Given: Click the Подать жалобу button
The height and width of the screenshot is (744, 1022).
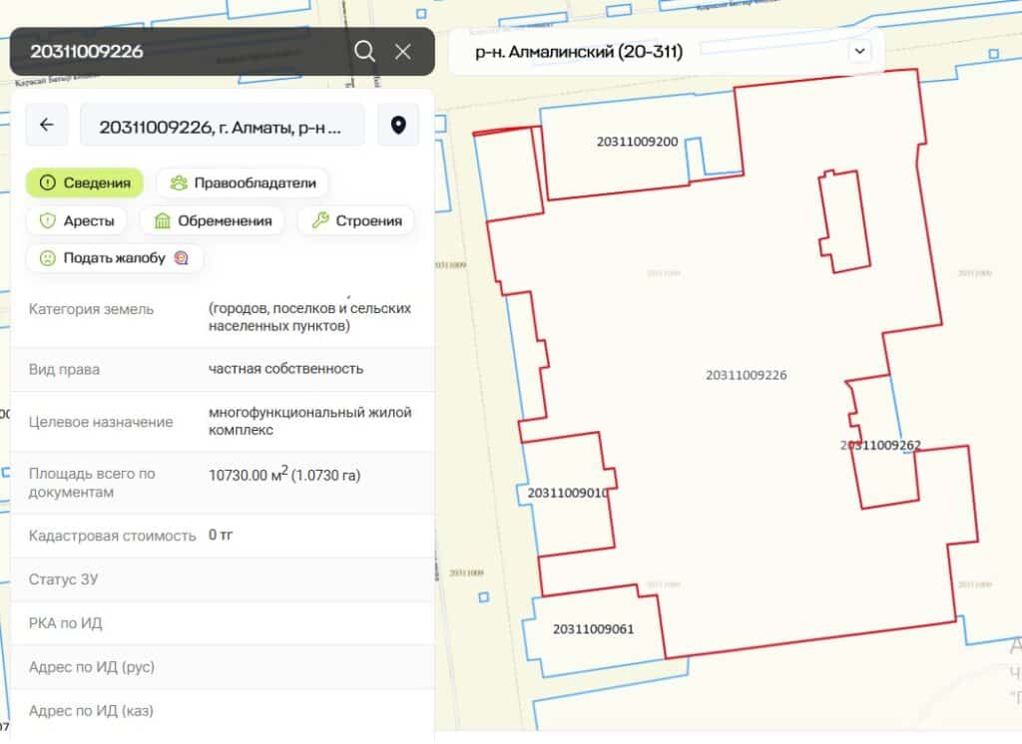Looking at the screenshot, I should 114,258.
